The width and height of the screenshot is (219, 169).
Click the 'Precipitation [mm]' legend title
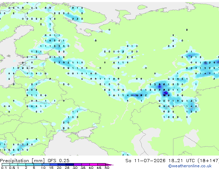[22, 161]
